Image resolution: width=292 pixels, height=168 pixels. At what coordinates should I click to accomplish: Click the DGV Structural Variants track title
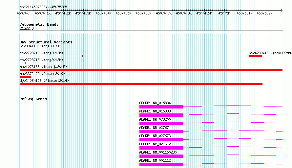[46, 42]
